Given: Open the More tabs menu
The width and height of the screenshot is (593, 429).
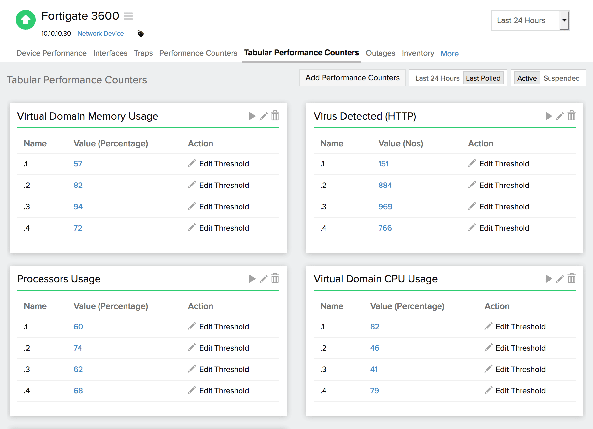Looking at the screenshot, I should click(449, 53).
